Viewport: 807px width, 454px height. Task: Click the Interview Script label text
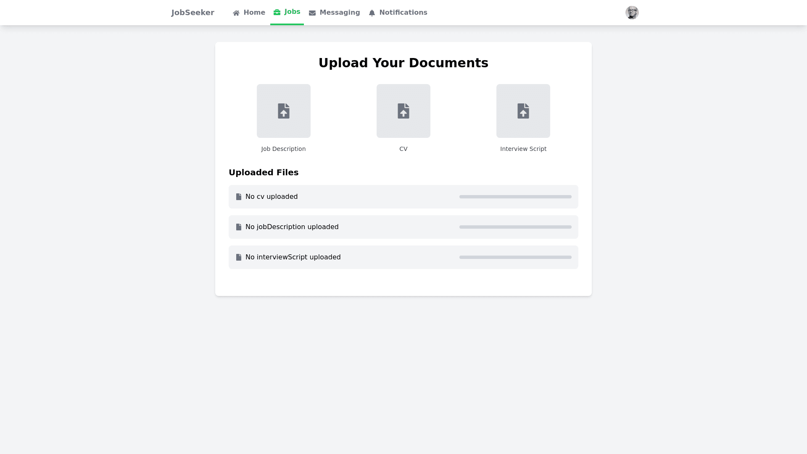tap(523, 149)
